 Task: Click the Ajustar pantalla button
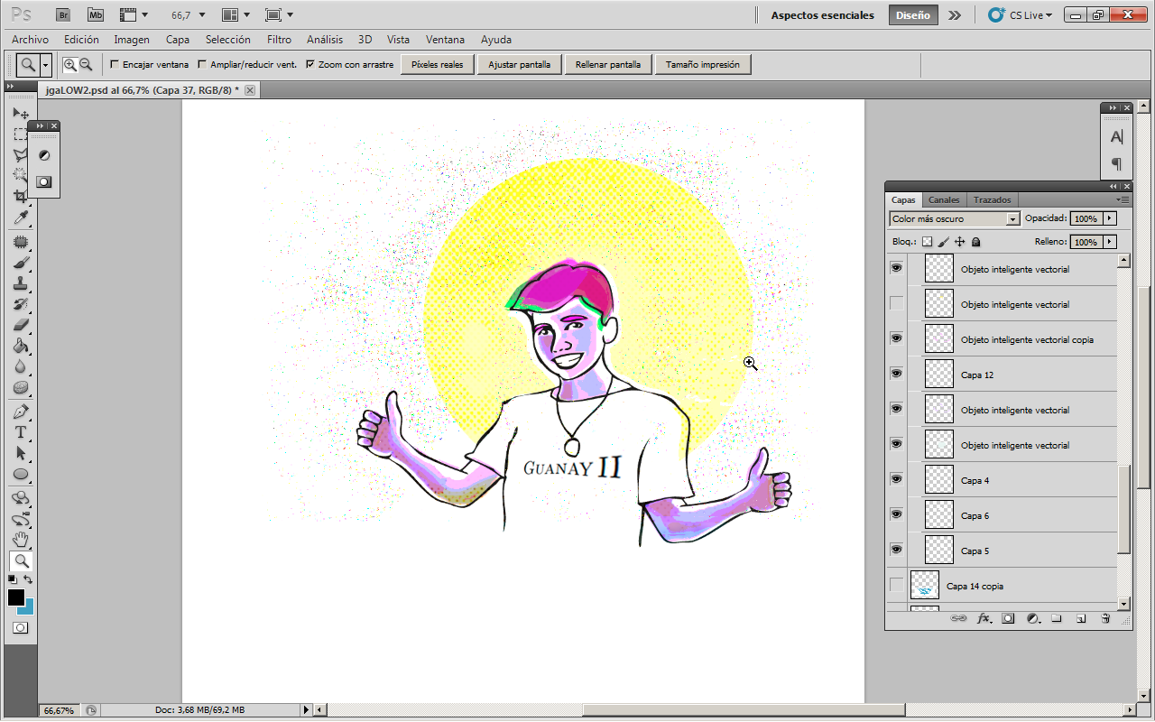point(521,65)
